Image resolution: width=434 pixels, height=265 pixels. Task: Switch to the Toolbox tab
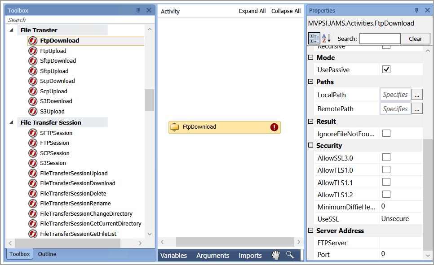[x=19, y=254]
